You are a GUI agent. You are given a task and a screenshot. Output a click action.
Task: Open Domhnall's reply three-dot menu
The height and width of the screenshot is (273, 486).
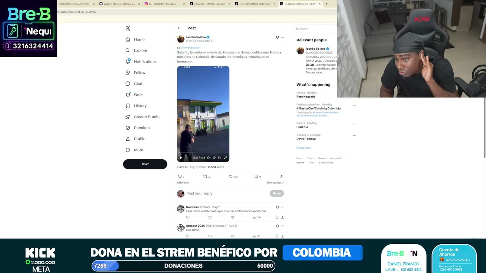click(282, 207)
